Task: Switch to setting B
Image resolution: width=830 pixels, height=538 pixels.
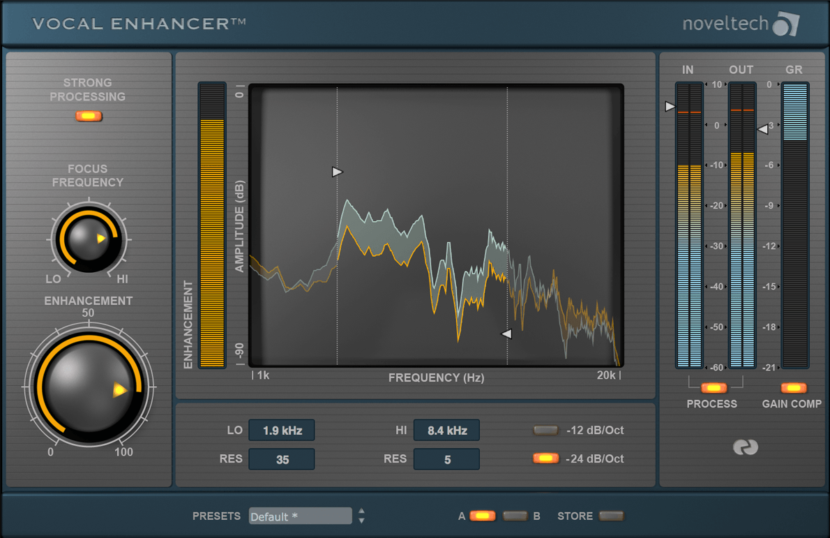Action: (x=514, y=516)
